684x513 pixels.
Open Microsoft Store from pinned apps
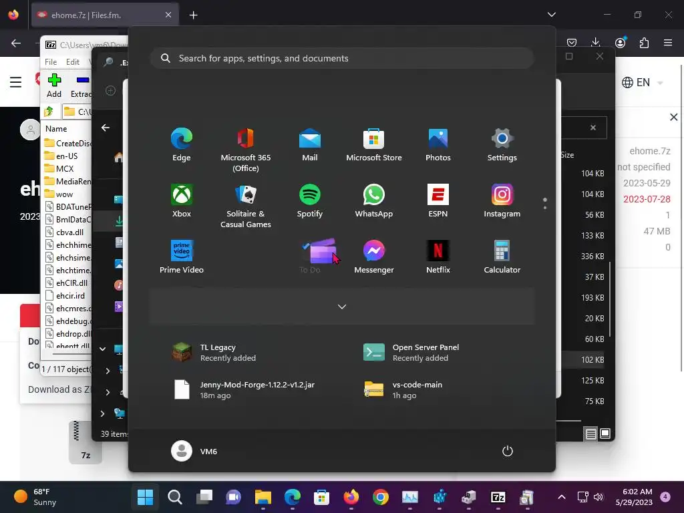[374, 145]
